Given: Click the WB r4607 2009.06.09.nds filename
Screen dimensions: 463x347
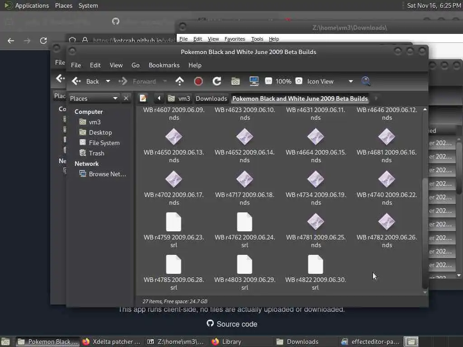Looking at the screenshot, I should point(174,113).
